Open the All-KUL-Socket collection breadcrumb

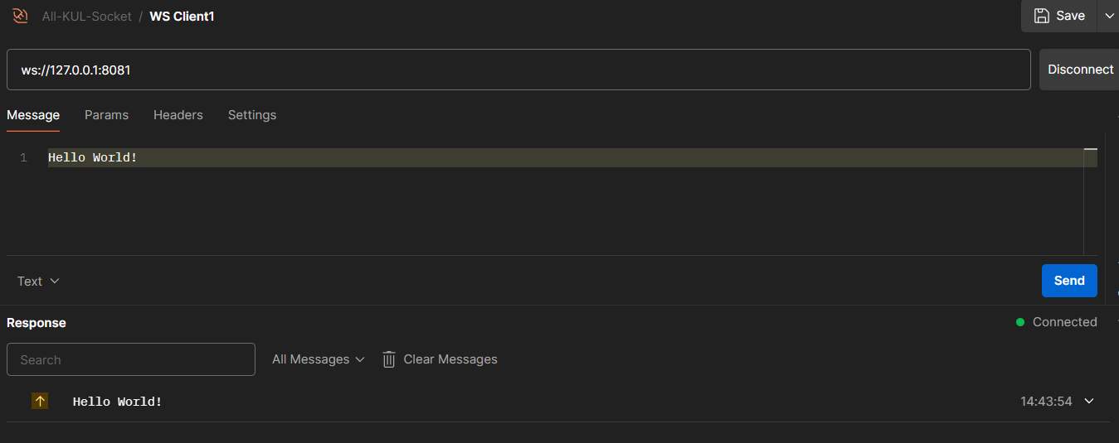87,16
